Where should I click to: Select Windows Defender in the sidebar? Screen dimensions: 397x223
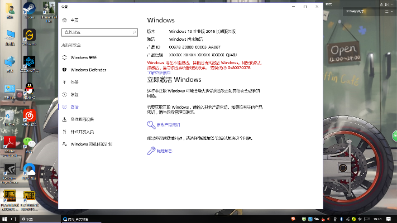coord(88,70)
